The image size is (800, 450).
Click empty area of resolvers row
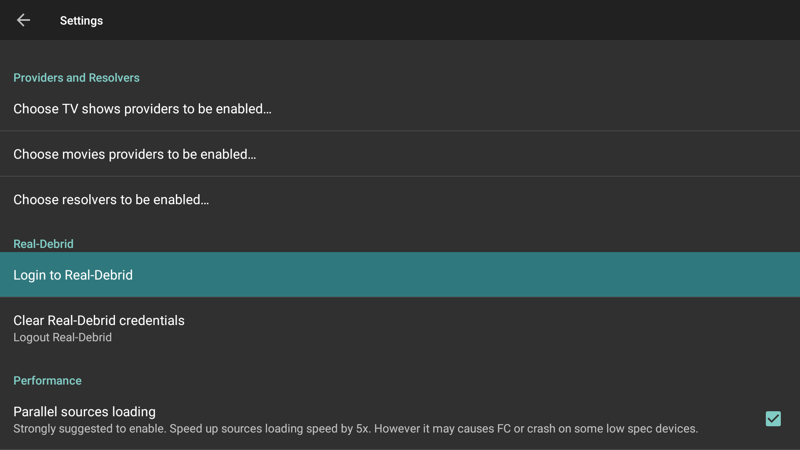[x=500, y=200]
